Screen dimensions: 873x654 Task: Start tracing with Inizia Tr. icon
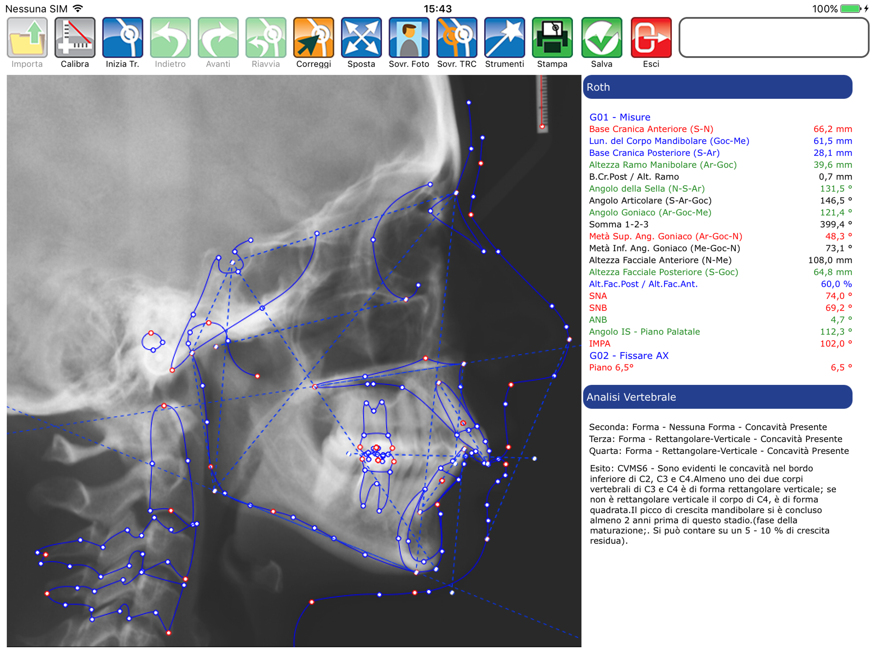(122, 37)
